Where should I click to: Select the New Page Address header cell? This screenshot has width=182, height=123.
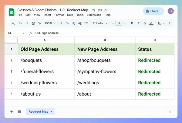[105, 49]
